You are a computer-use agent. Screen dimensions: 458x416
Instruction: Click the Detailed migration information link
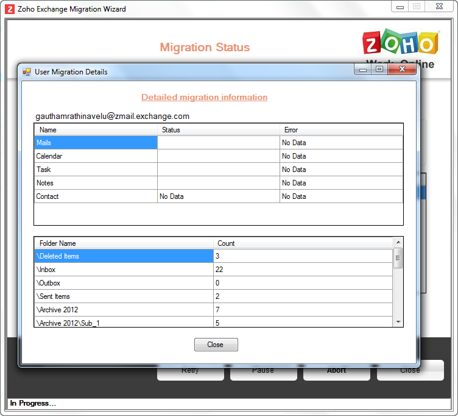coord(204,97)
